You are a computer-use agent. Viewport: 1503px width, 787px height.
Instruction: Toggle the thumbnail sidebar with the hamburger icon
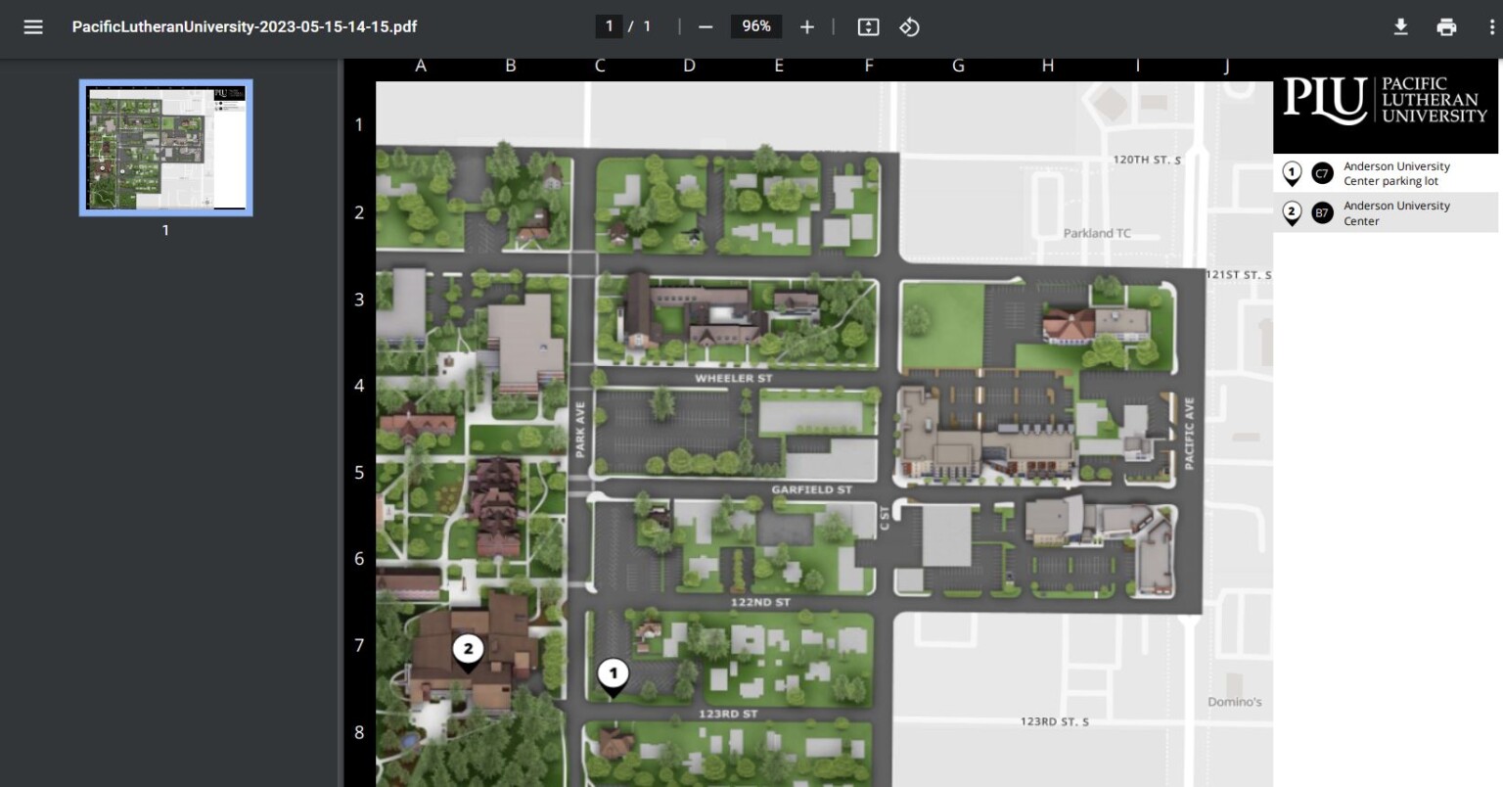click(x=32, y=26)
